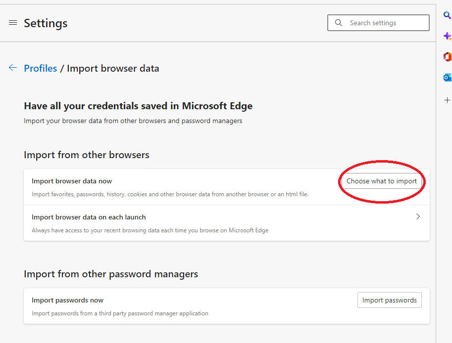This screenshot has width=452, height=343.
Task: Select 'Import passwords now' label
Action: (67, 300)
